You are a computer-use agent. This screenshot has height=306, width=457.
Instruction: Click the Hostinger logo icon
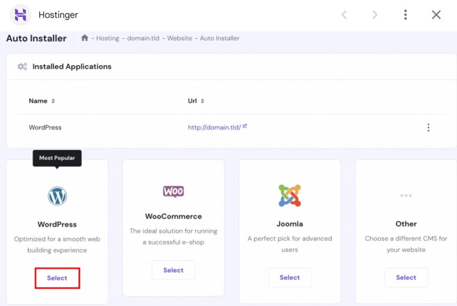coord(21,15)
